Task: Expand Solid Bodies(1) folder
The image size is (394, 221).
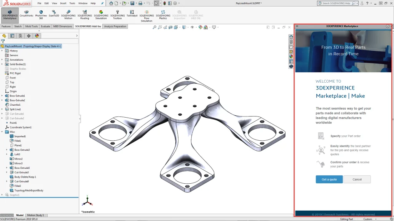Action: click(x=2, y=64)
